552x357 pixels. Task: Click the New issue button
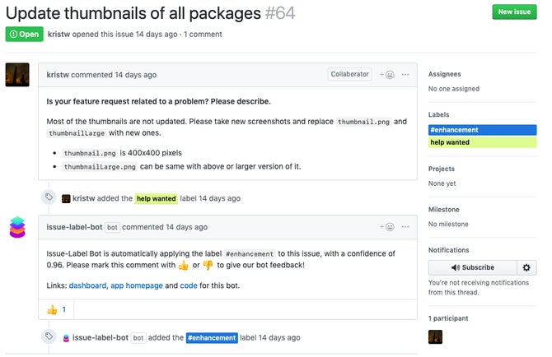(514, 12)
